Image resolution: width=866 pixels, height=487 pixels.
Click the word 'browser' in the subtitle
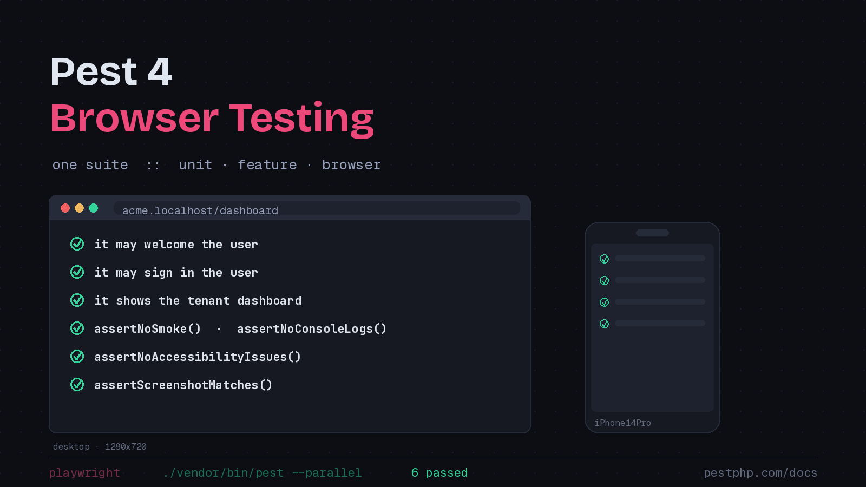coord(351,165)
